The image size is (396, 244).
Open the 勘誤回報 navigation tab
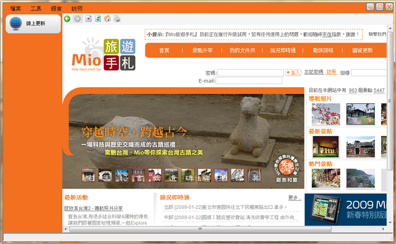323,51
